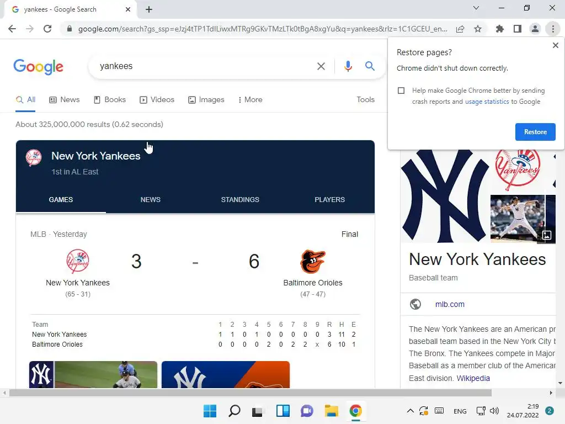Screen dimensions: 565x424
Task: Switch to Videos results
Action: coord(157,99)
